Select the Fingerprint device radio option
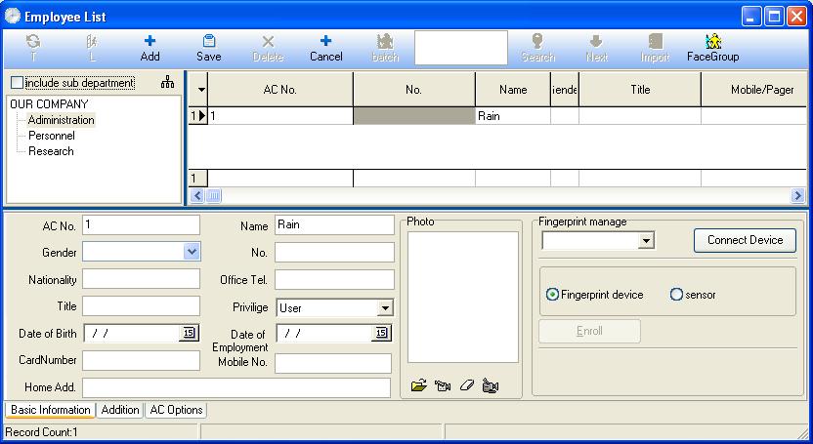Screen dimensions: 813x444 pos(552,295)
